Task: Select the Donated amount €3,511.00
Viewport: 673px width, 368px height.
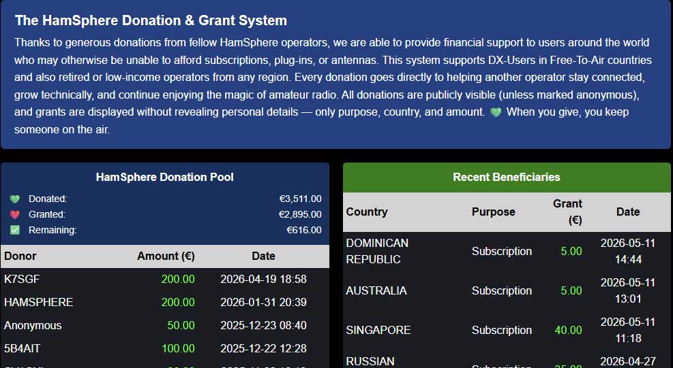Action: [x=300, y=199]
